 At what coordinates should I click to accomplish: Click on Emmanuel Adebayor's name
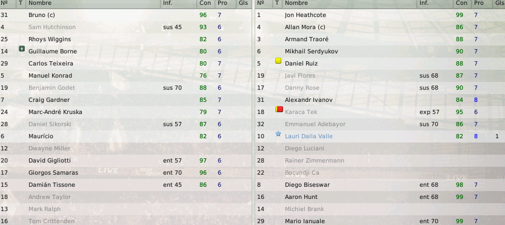pyautogui.click(x=315, y=124)
